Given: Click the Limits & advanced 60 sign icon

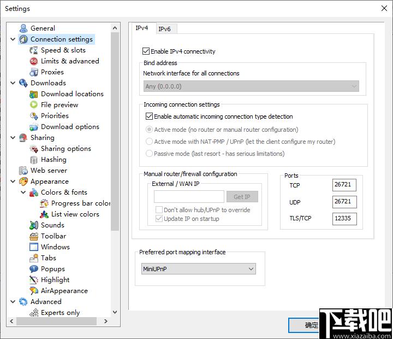Looking at the screenshot, I should pos(34,61).
